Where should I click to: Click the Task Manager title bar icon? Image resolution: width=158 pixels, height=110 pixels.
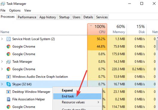pyautogui.click(x=3, y=4)
